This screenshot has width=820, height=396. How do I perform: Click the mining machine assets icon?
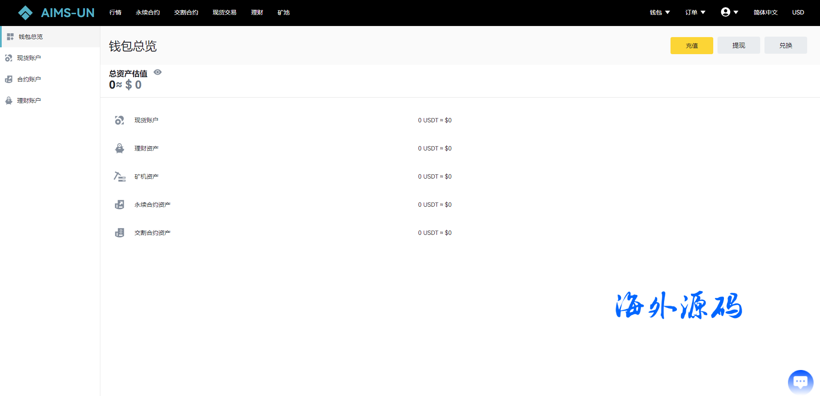point(120,176)
